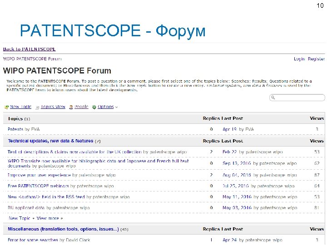
Task: Go Back to PATENTSCOPE link
Action: [29, 49]
